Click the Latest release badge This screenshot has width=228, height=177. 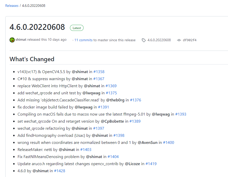[77, 28]
